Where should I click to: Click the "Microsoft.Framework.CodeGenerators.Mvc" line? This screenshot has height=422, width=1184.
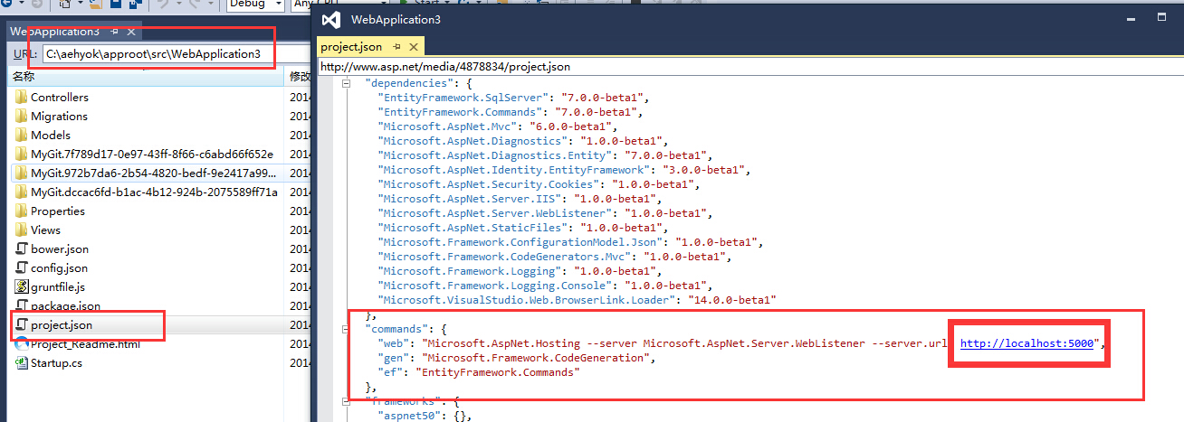(x=555, y=257)
